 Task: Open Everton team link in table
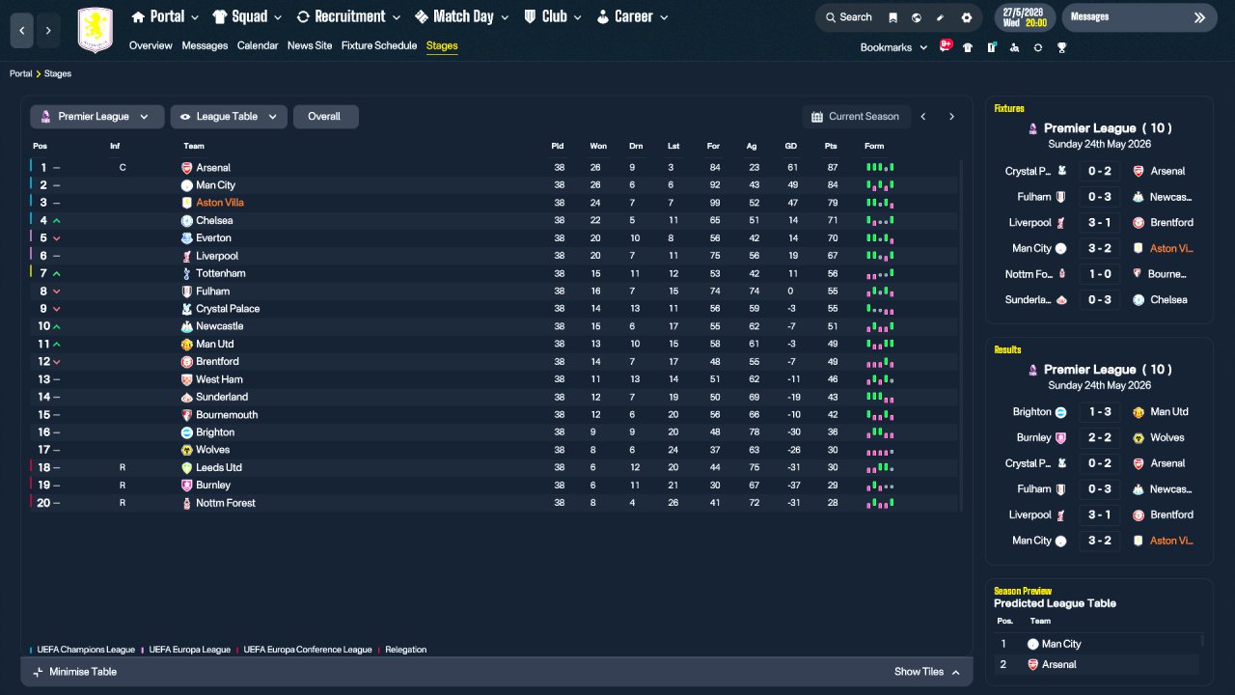click(x=213, y=238)
